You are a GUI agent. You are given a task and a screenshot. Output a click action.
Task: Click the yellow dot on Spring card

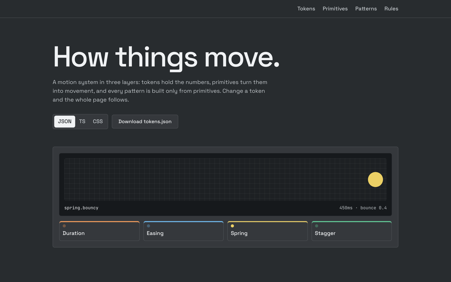232,226
